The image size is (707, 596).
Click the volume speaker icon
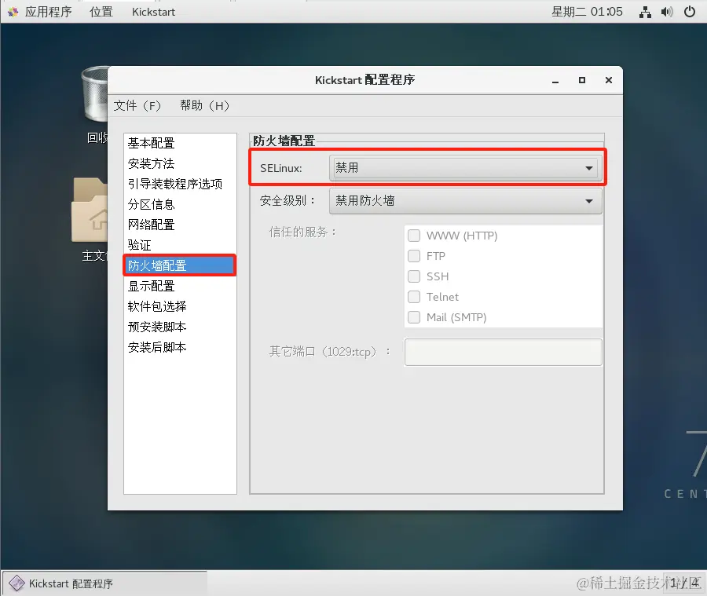(x=667, y=13)
